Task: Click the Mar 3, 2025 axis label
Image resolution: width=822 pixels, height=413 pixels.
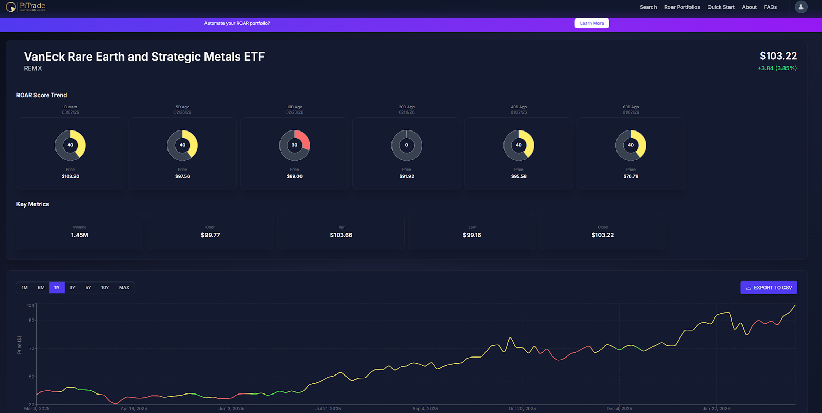Action: click(37, 409)
